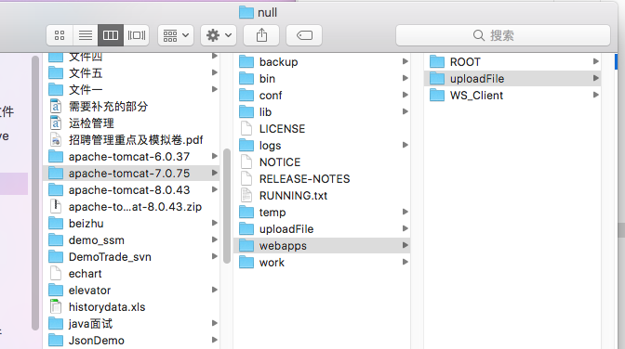Click the RUNNING.txt file icon
The image size is (625, 349).
[x=246, y=196]
